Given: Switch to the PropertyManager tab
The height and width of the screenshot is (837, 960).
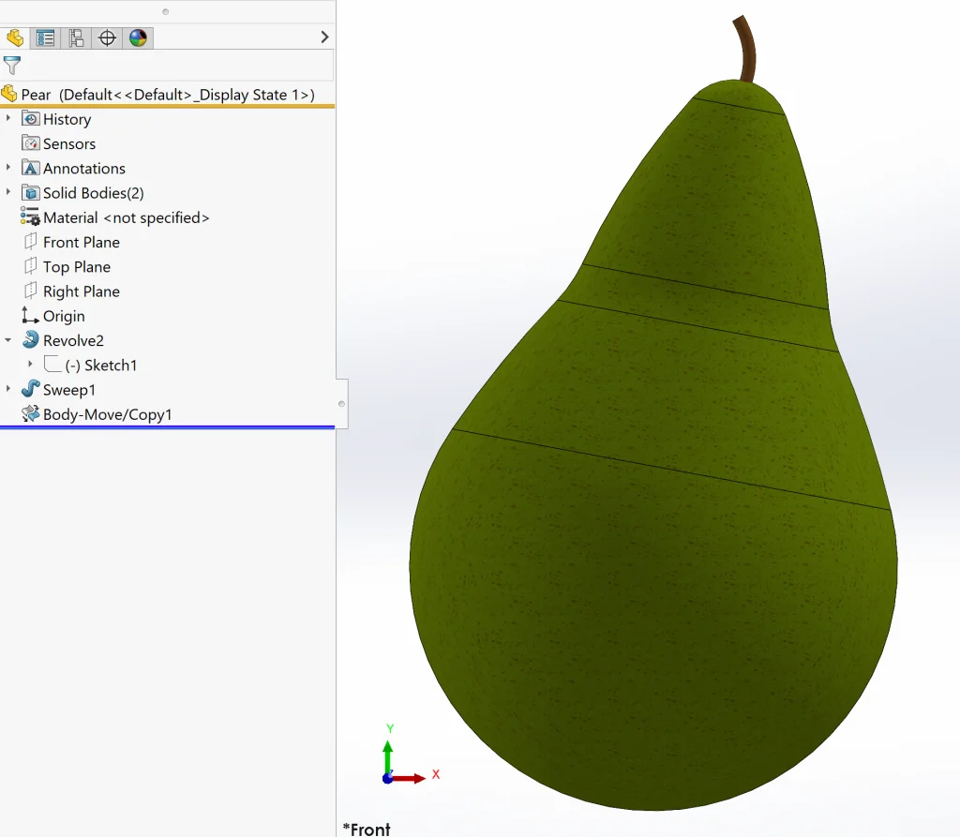Looking at the screenshot, I should pos(45,37).
